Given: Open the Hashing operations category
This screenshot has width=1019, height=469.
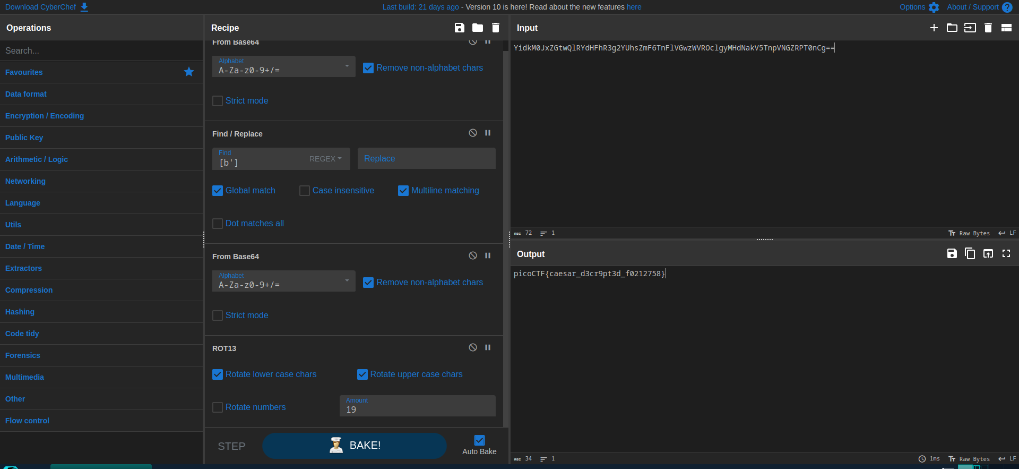Looking at the screenshot, I should point(20,312).
